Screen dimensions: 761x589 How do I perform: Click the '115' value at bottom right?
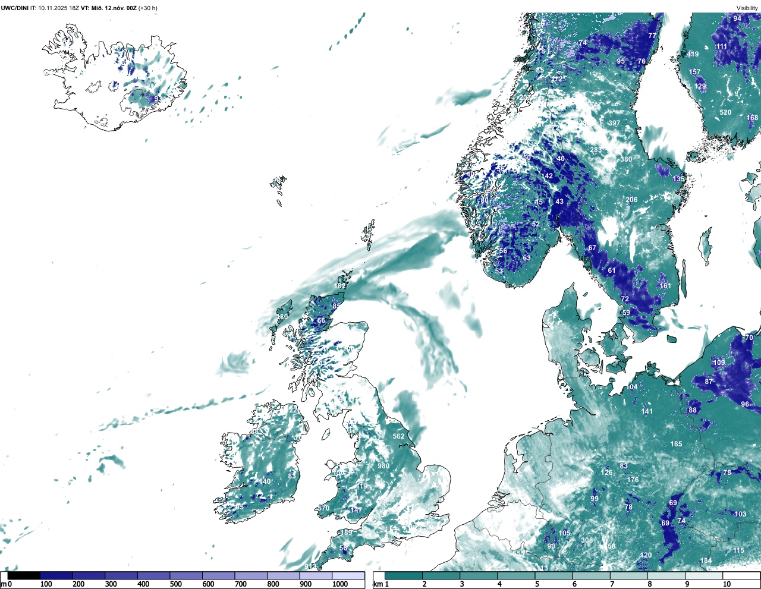tap(738, 550)
